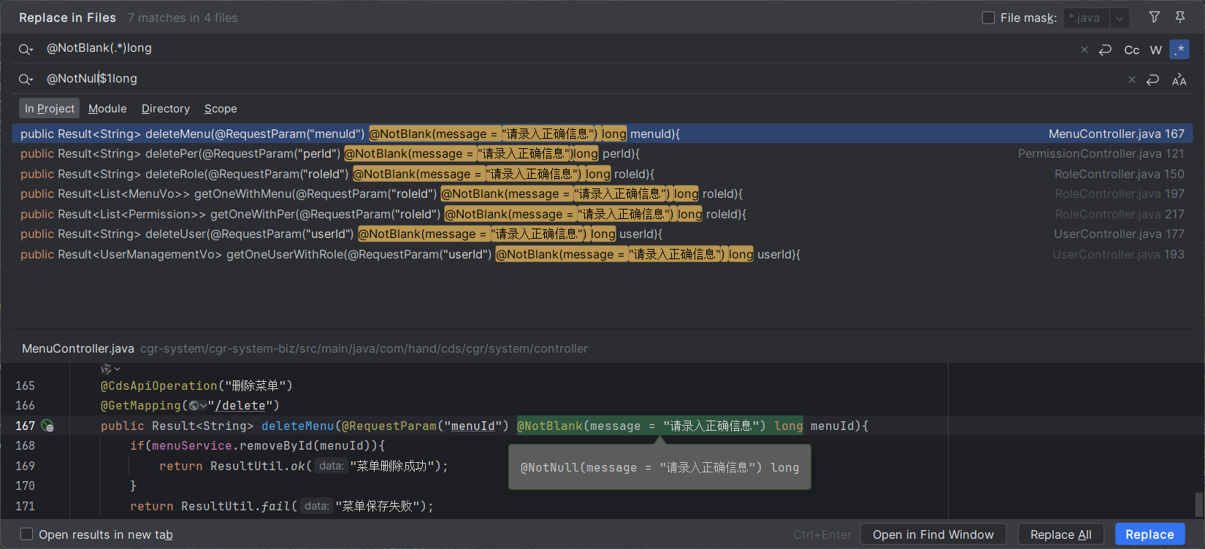The image size is (1205, 549).
Task: Insert new line in replace field
Action: (x=1152, y=80)
